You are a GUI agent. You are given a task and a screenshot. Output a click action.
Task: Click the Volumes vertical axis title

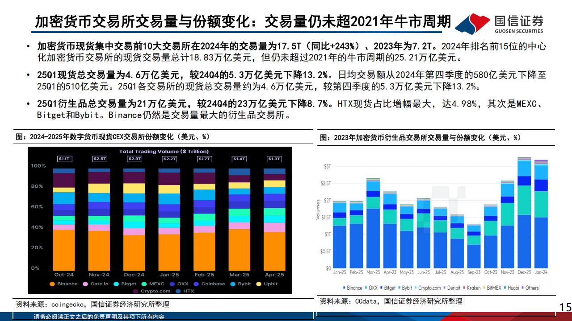(318, 210)
